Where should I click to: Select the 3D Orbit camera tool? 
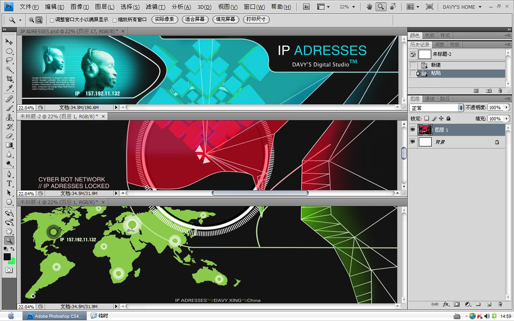pyautogui.click(x=9, y=222)
